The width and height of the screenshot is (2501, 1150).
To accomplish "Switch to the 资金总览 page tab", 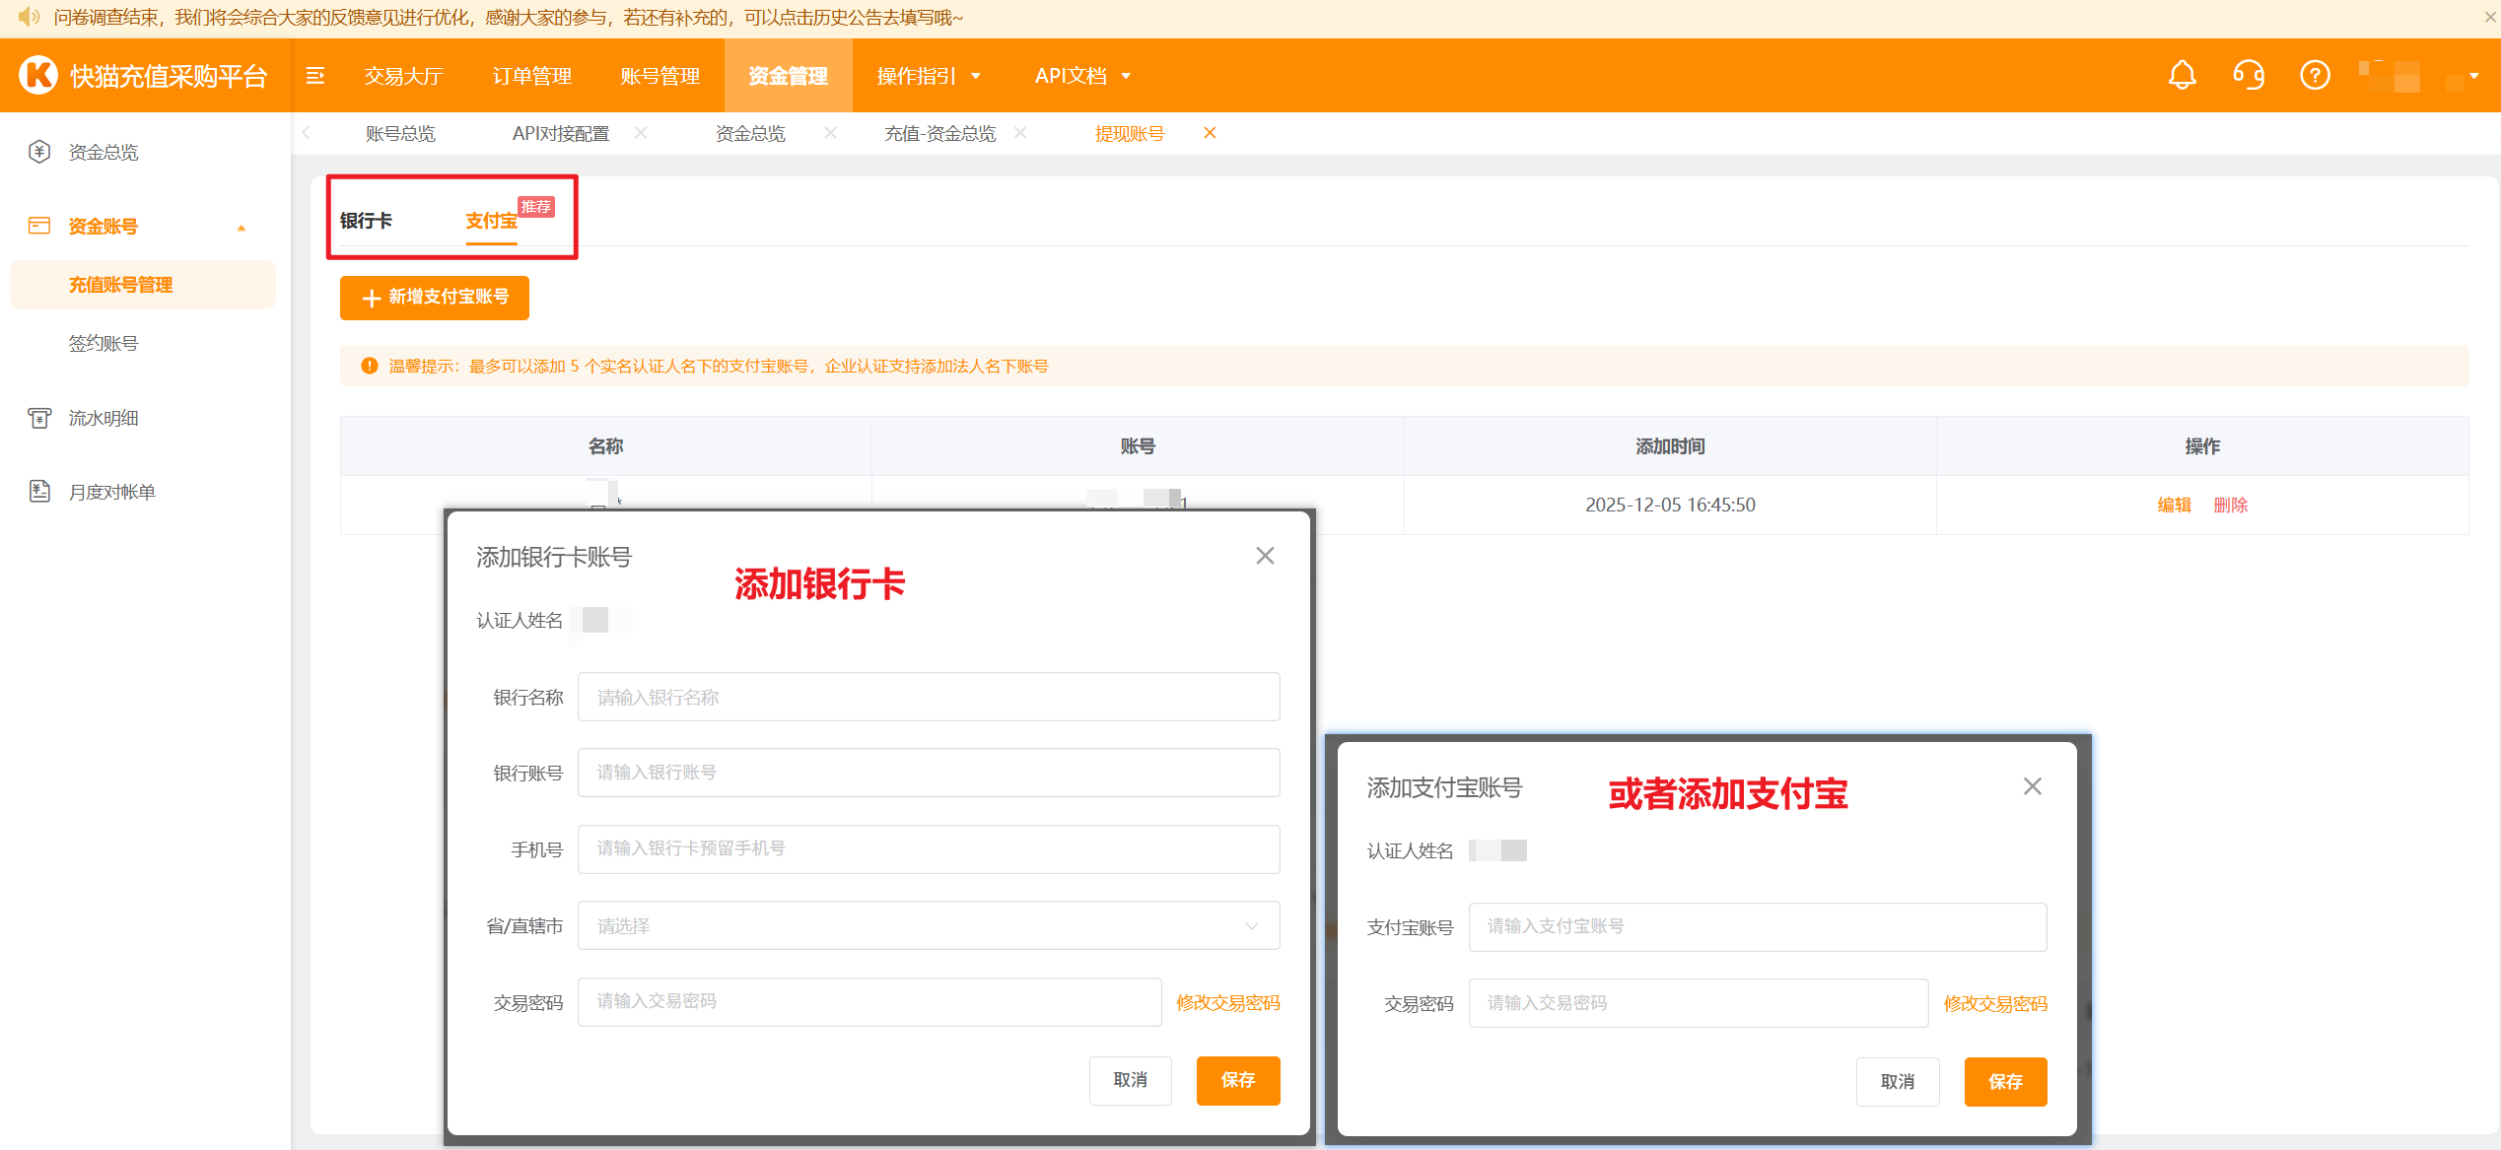I will [750, 134].
